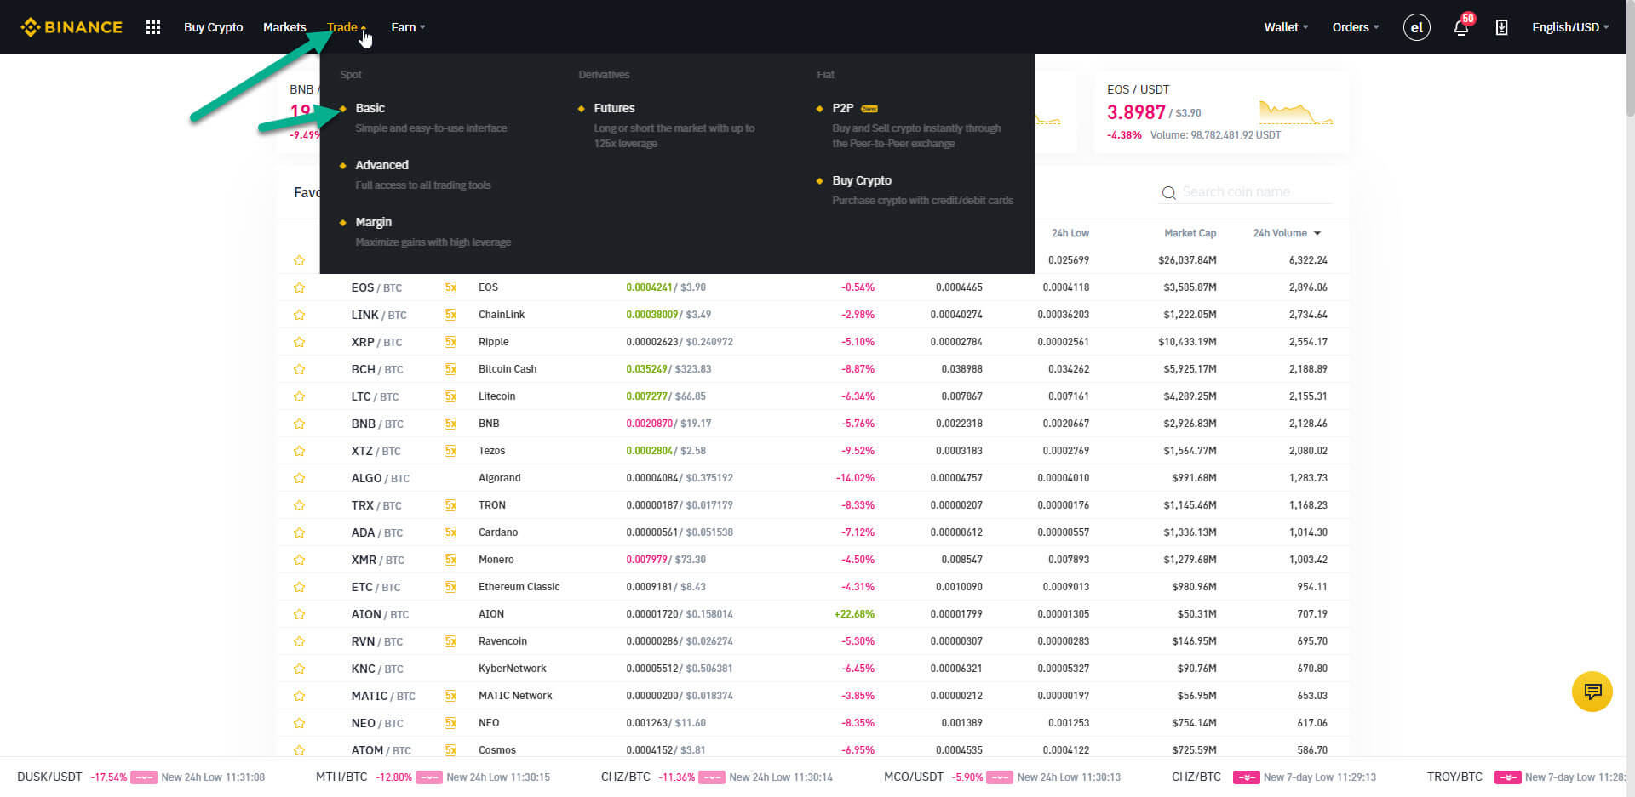This screenshot has height=797, width=1635.
Task: Select Margin trading option
Action: pyautogui.click(x=373, y=222)
